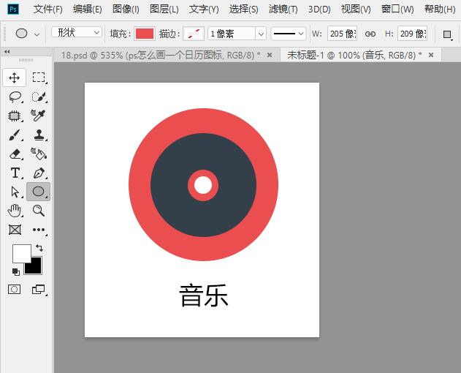461x373 pixels.
Task: Pick the Hand tool
Action: click(15, 211)
